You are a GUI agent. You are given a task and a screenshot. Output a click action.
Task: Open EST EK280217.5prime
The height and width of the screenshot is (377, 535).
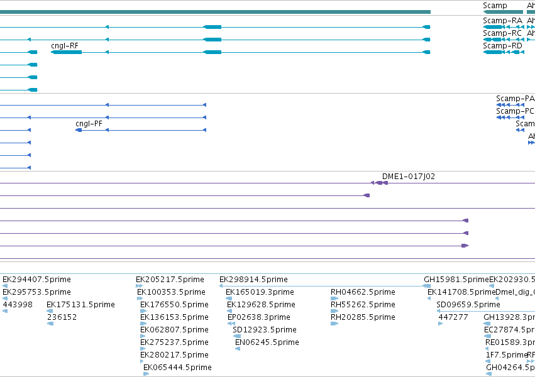tap(174, 355)
